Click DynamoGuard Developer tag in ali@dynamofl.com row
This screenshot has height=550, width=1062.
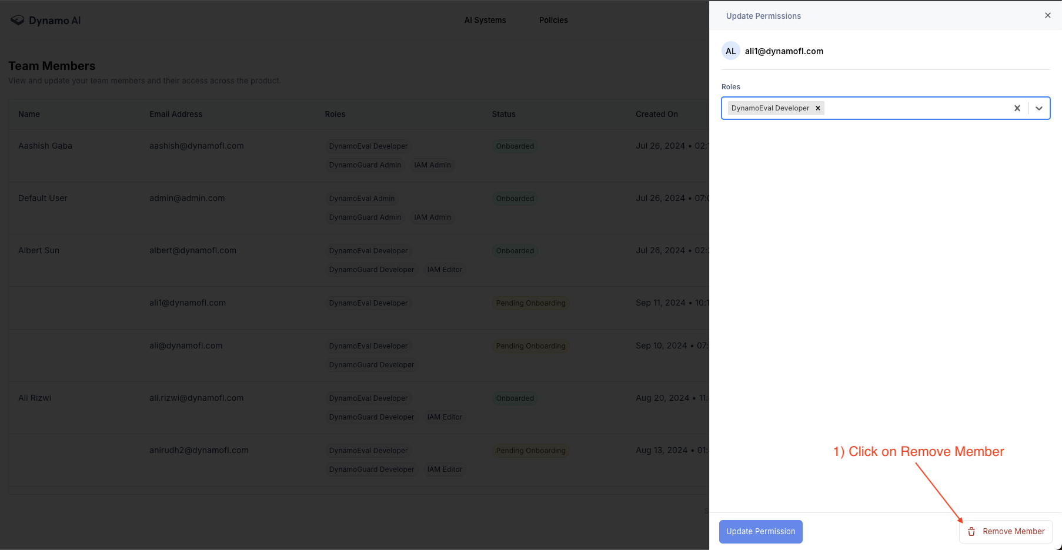click(372, 365)
